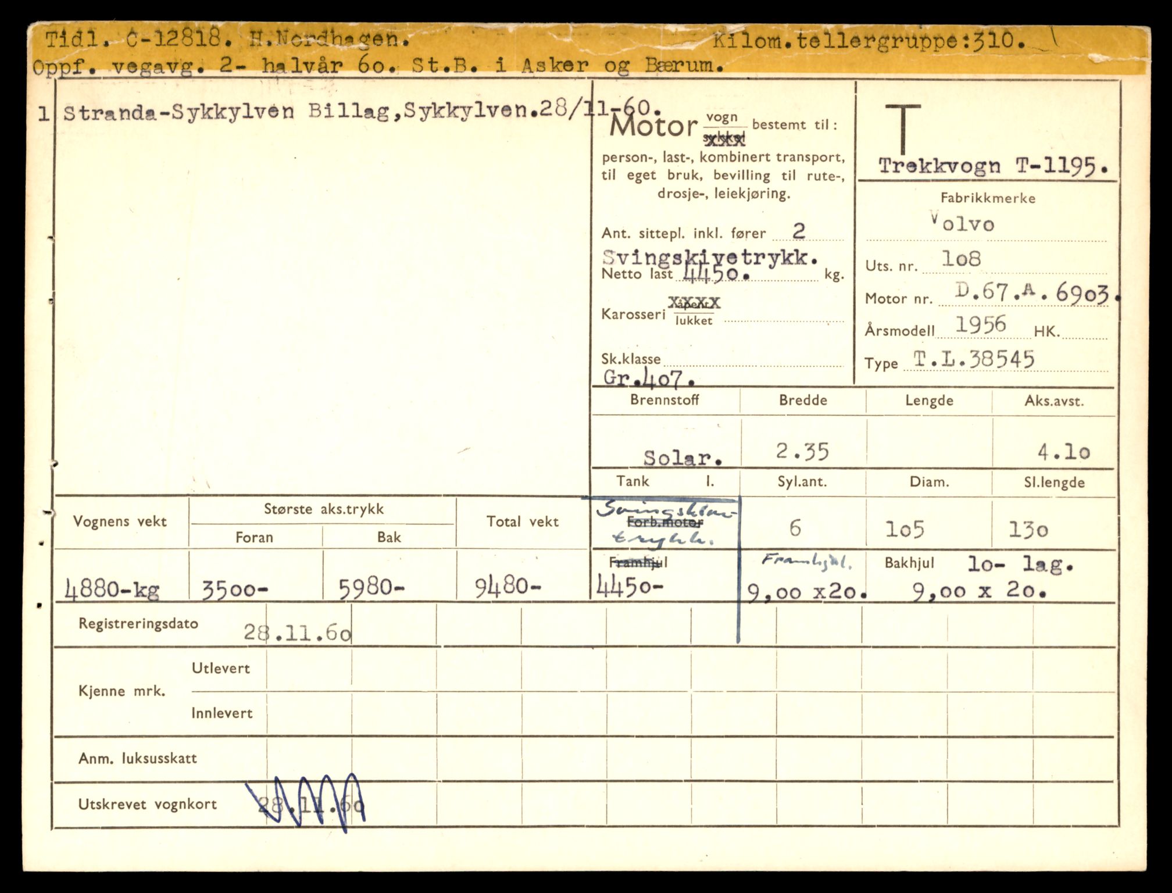The width and height of the screenshot is (1172, 893).
Task: Click Aks.avst. value 4.10
Action: coord(1063,452)
